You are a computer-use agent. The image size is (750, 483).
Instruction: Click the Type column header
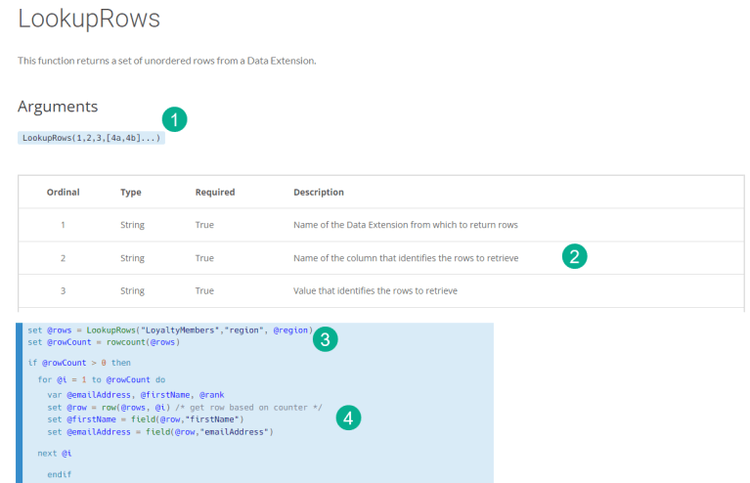[131, 192]
